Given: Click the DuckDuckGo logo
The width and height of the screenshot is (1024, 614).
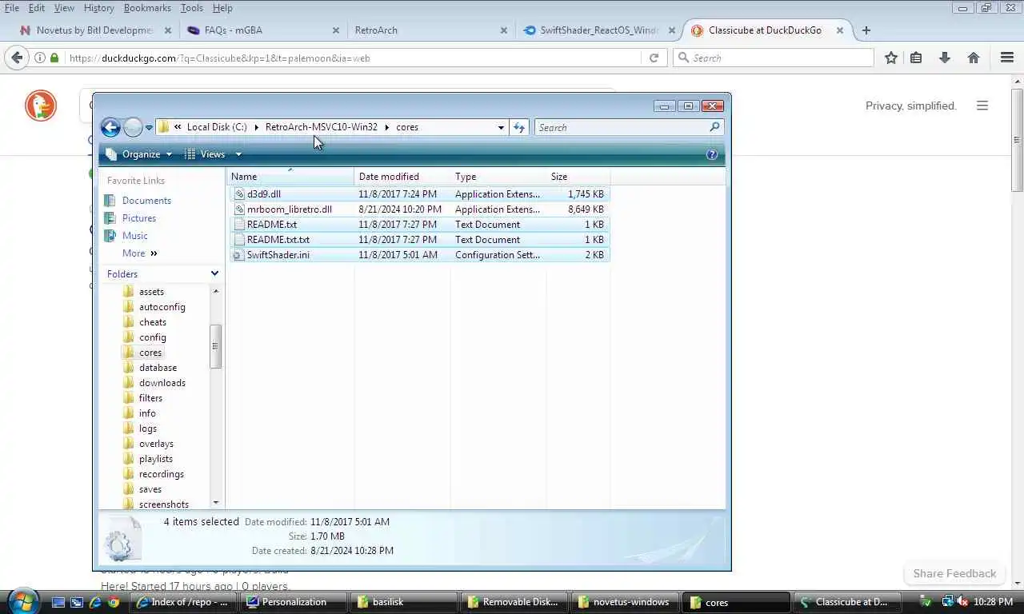Looking at the screenshot, I should 41,106.
